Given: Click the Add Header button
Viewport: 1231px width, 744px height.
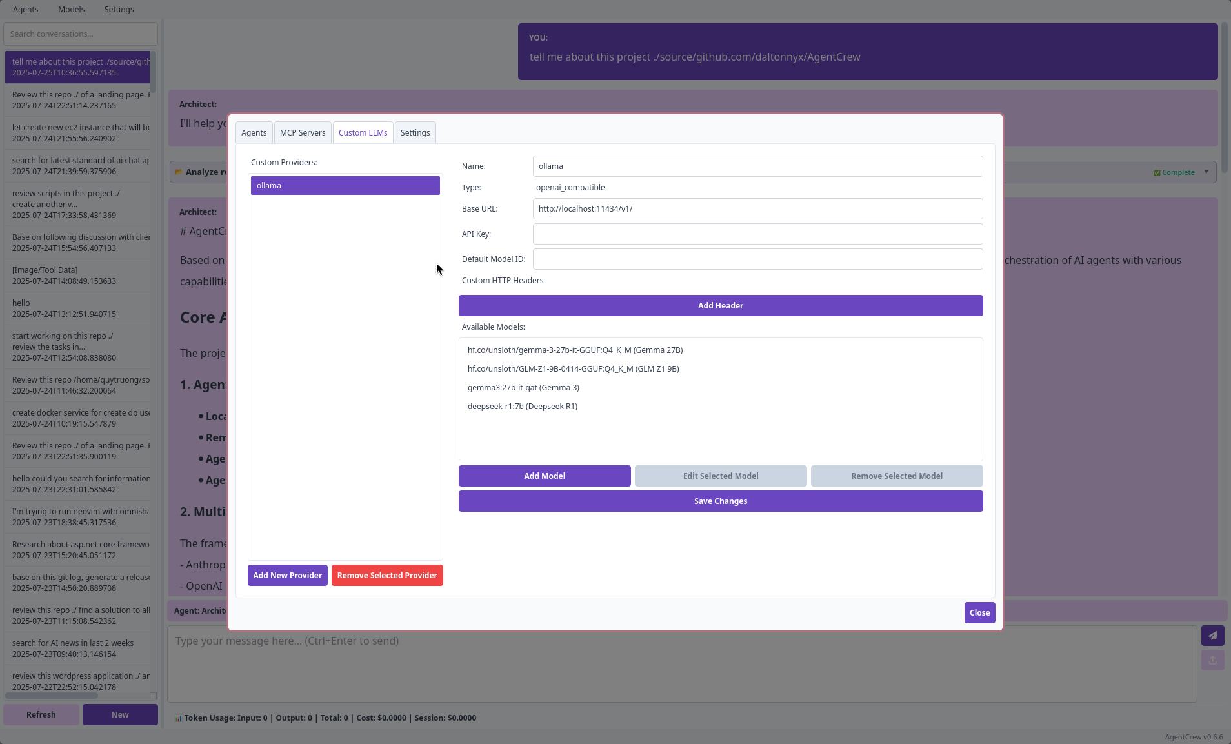Looking at the screenshot, I should (x=721, y=306).
